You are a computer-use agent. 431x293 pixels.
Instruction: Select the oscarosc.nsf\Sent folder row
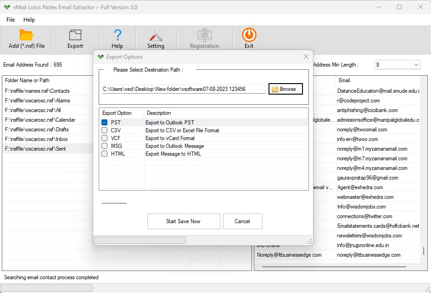coord(48,148)
